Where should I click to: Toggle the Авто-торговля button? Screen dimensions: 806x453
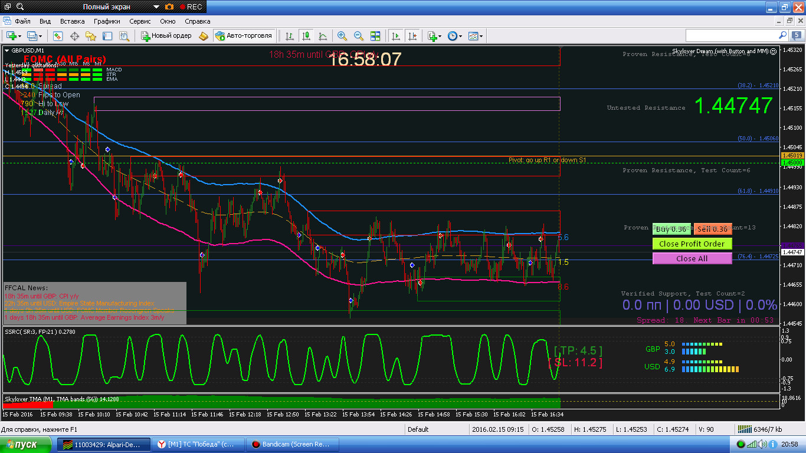pyautogui.click(x=244, y=36)
